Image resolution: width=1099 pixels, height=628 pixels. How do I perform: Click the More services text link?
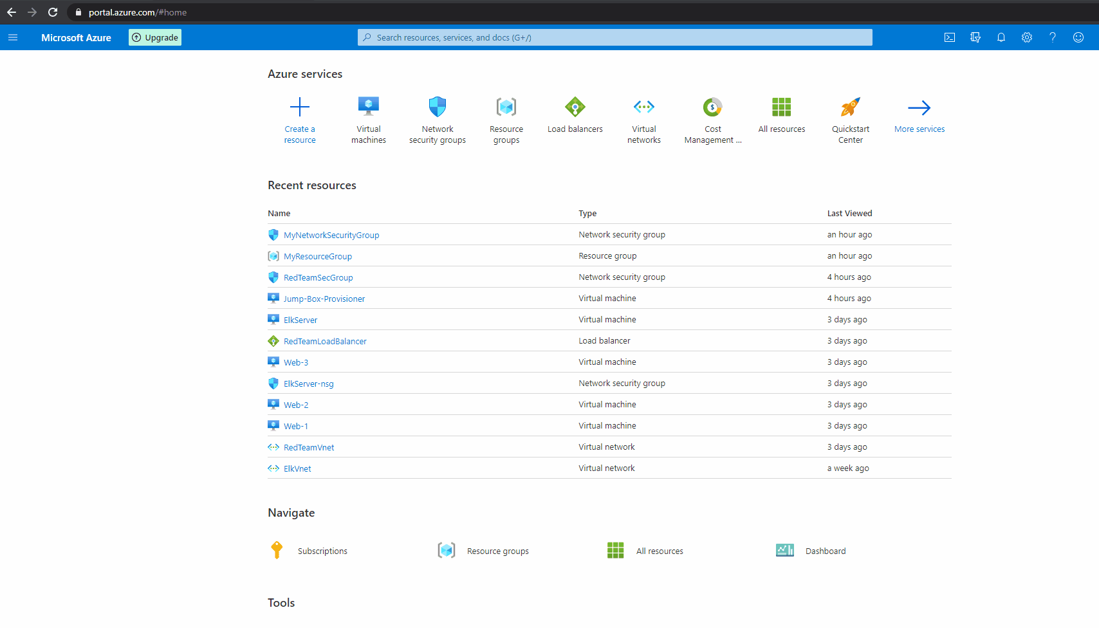point(919,129)
